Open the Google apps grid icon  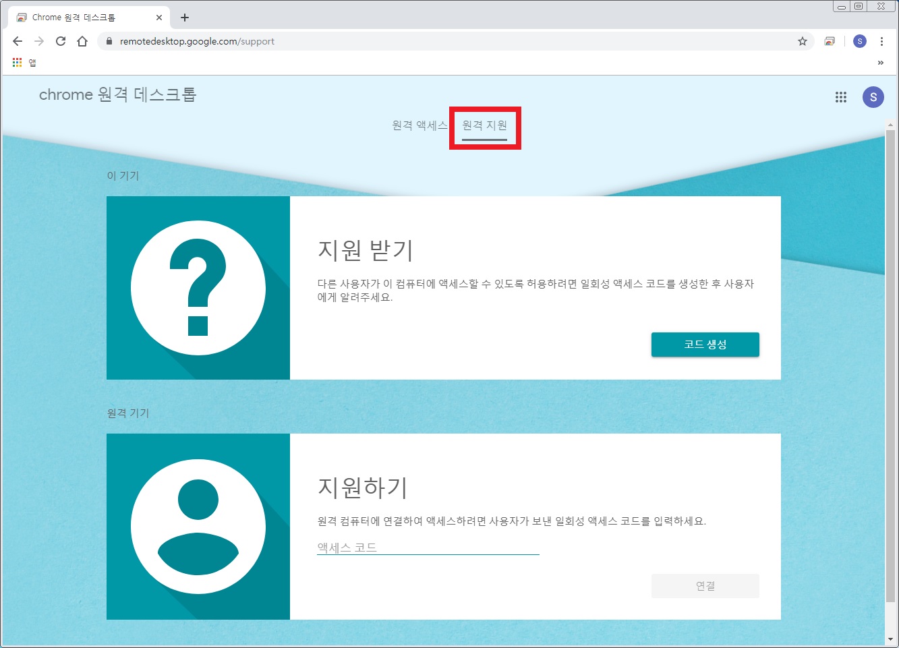[841, 97]
